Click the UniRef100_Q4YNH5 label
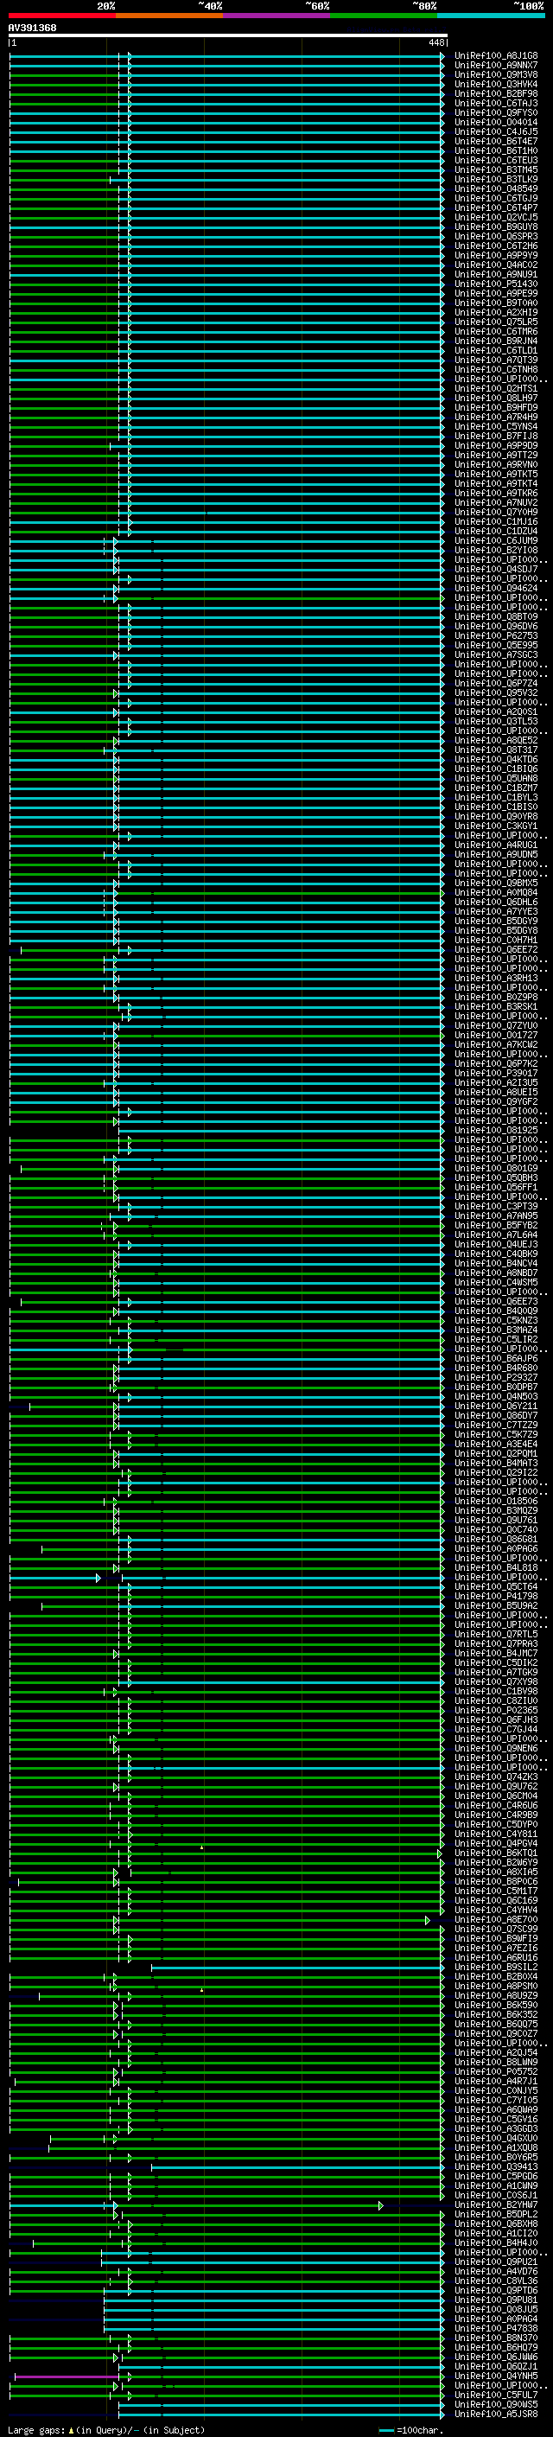Image resolution: width=553 pixels, height=2437 pixels. [x=496, y=2376]
